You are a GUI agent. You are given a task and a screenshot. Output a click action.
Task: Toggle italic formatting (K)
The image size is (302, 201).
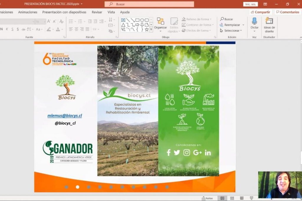(7, 29)
